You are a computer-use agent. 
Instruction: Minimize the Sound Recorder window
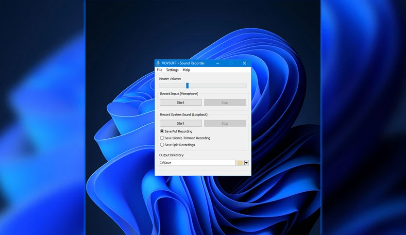(218, 63)
